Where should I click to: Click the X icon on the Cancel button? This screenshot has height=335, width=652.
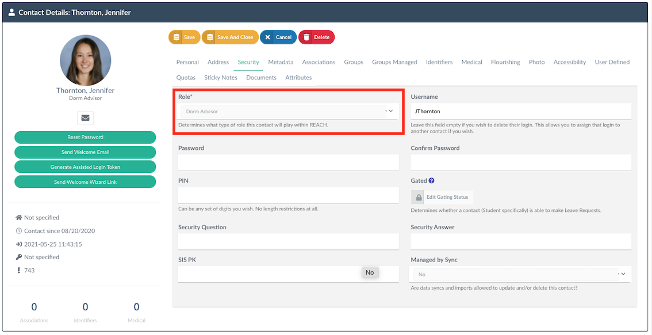(267, 37)
